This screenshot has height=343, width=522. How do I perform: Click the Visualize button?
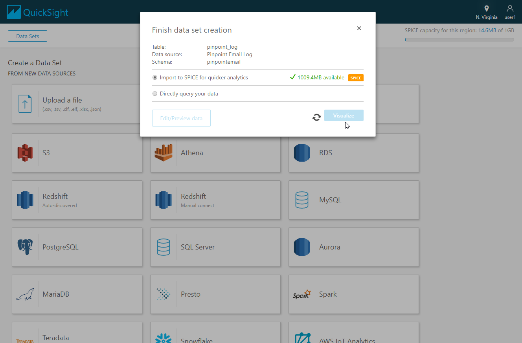tap(344, 116)
